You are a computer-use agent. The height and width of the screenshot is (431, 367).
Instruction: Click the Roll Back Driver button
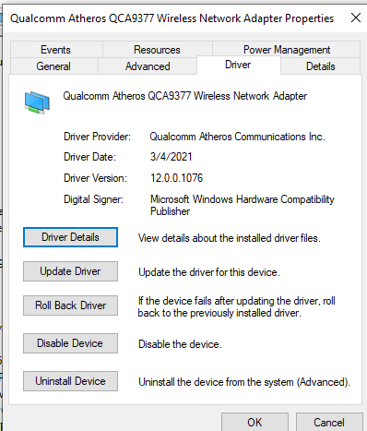click(x=70, y=305)
